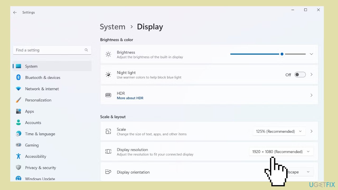Close the Settings window
The image size is (338, 190).
(x=318, y=10)
